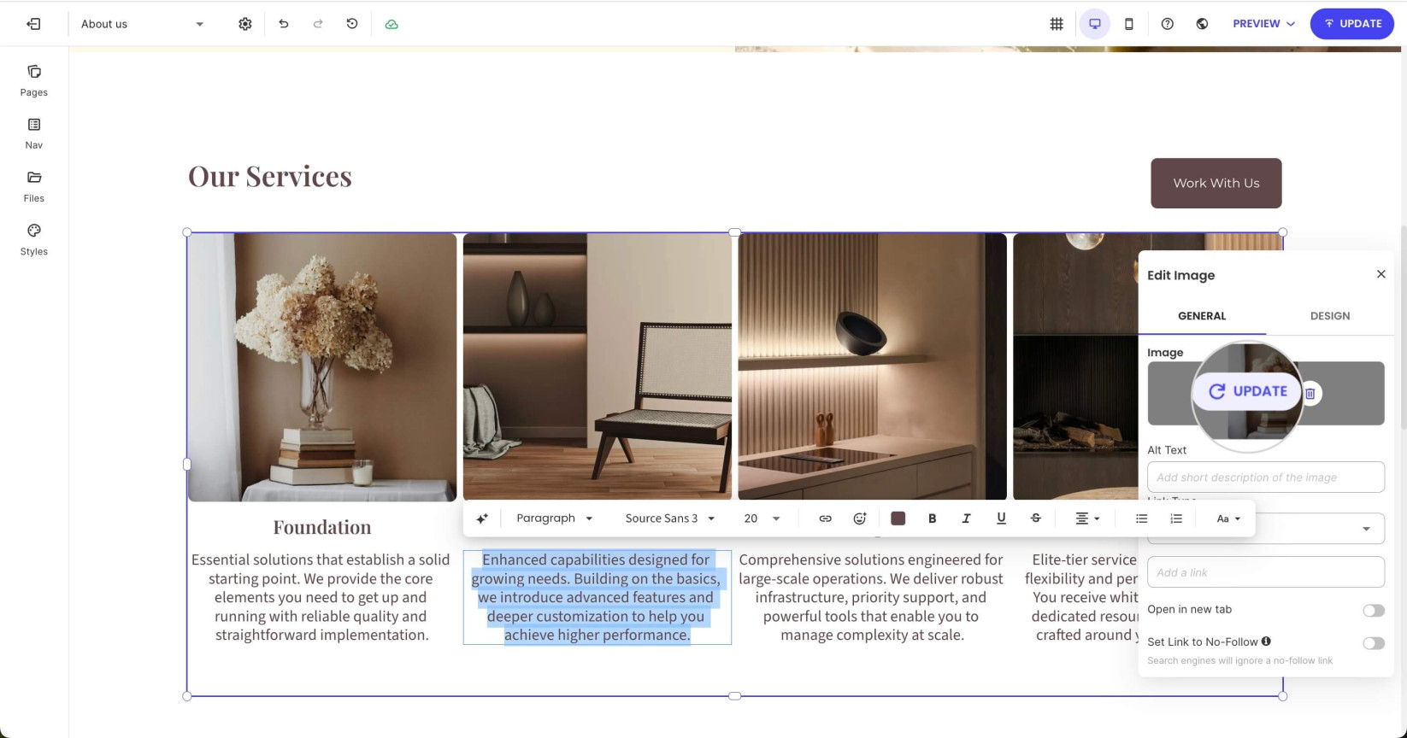Click the globe language icon
Image resolution: width=1407 pixels, height=738 pixels.
pyautogui.click(x=1202, y=24)
